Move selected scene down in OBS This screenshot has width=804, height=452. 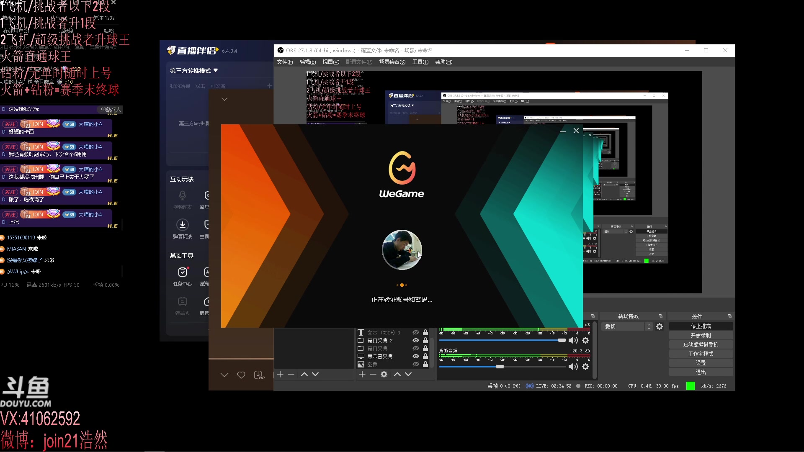pos(315,374)
